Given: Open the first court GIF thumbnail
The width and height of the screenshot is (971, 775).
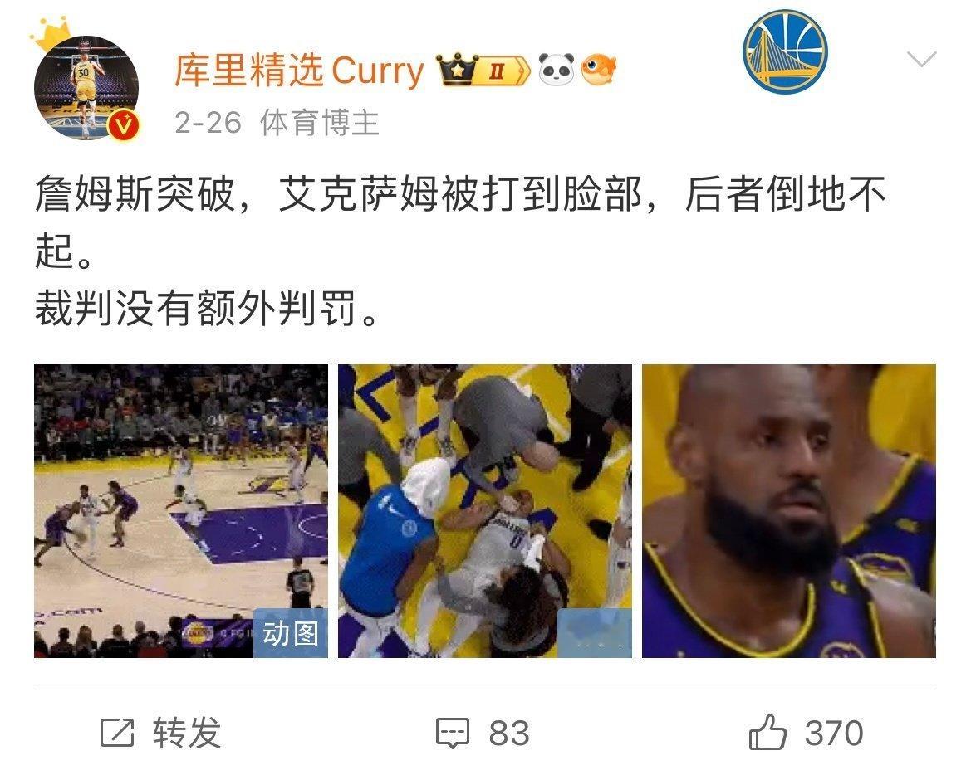Looking at the screenshot, I should click(181, 511).
